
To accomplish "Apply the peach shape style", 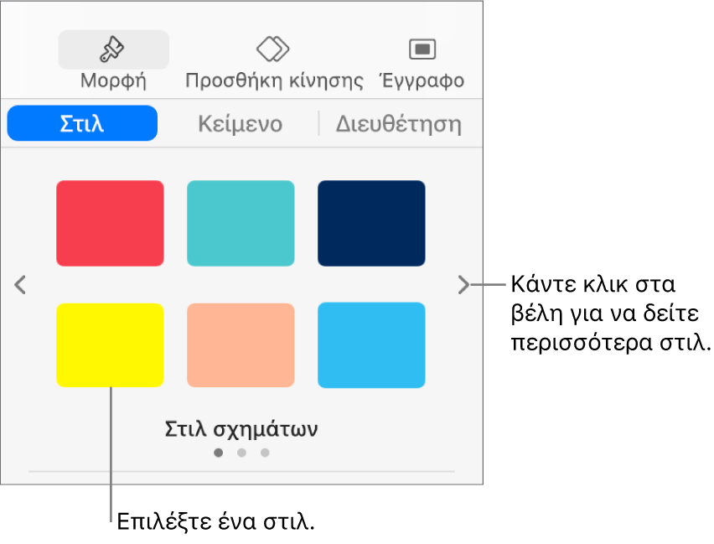I will (x=241, y=345).
